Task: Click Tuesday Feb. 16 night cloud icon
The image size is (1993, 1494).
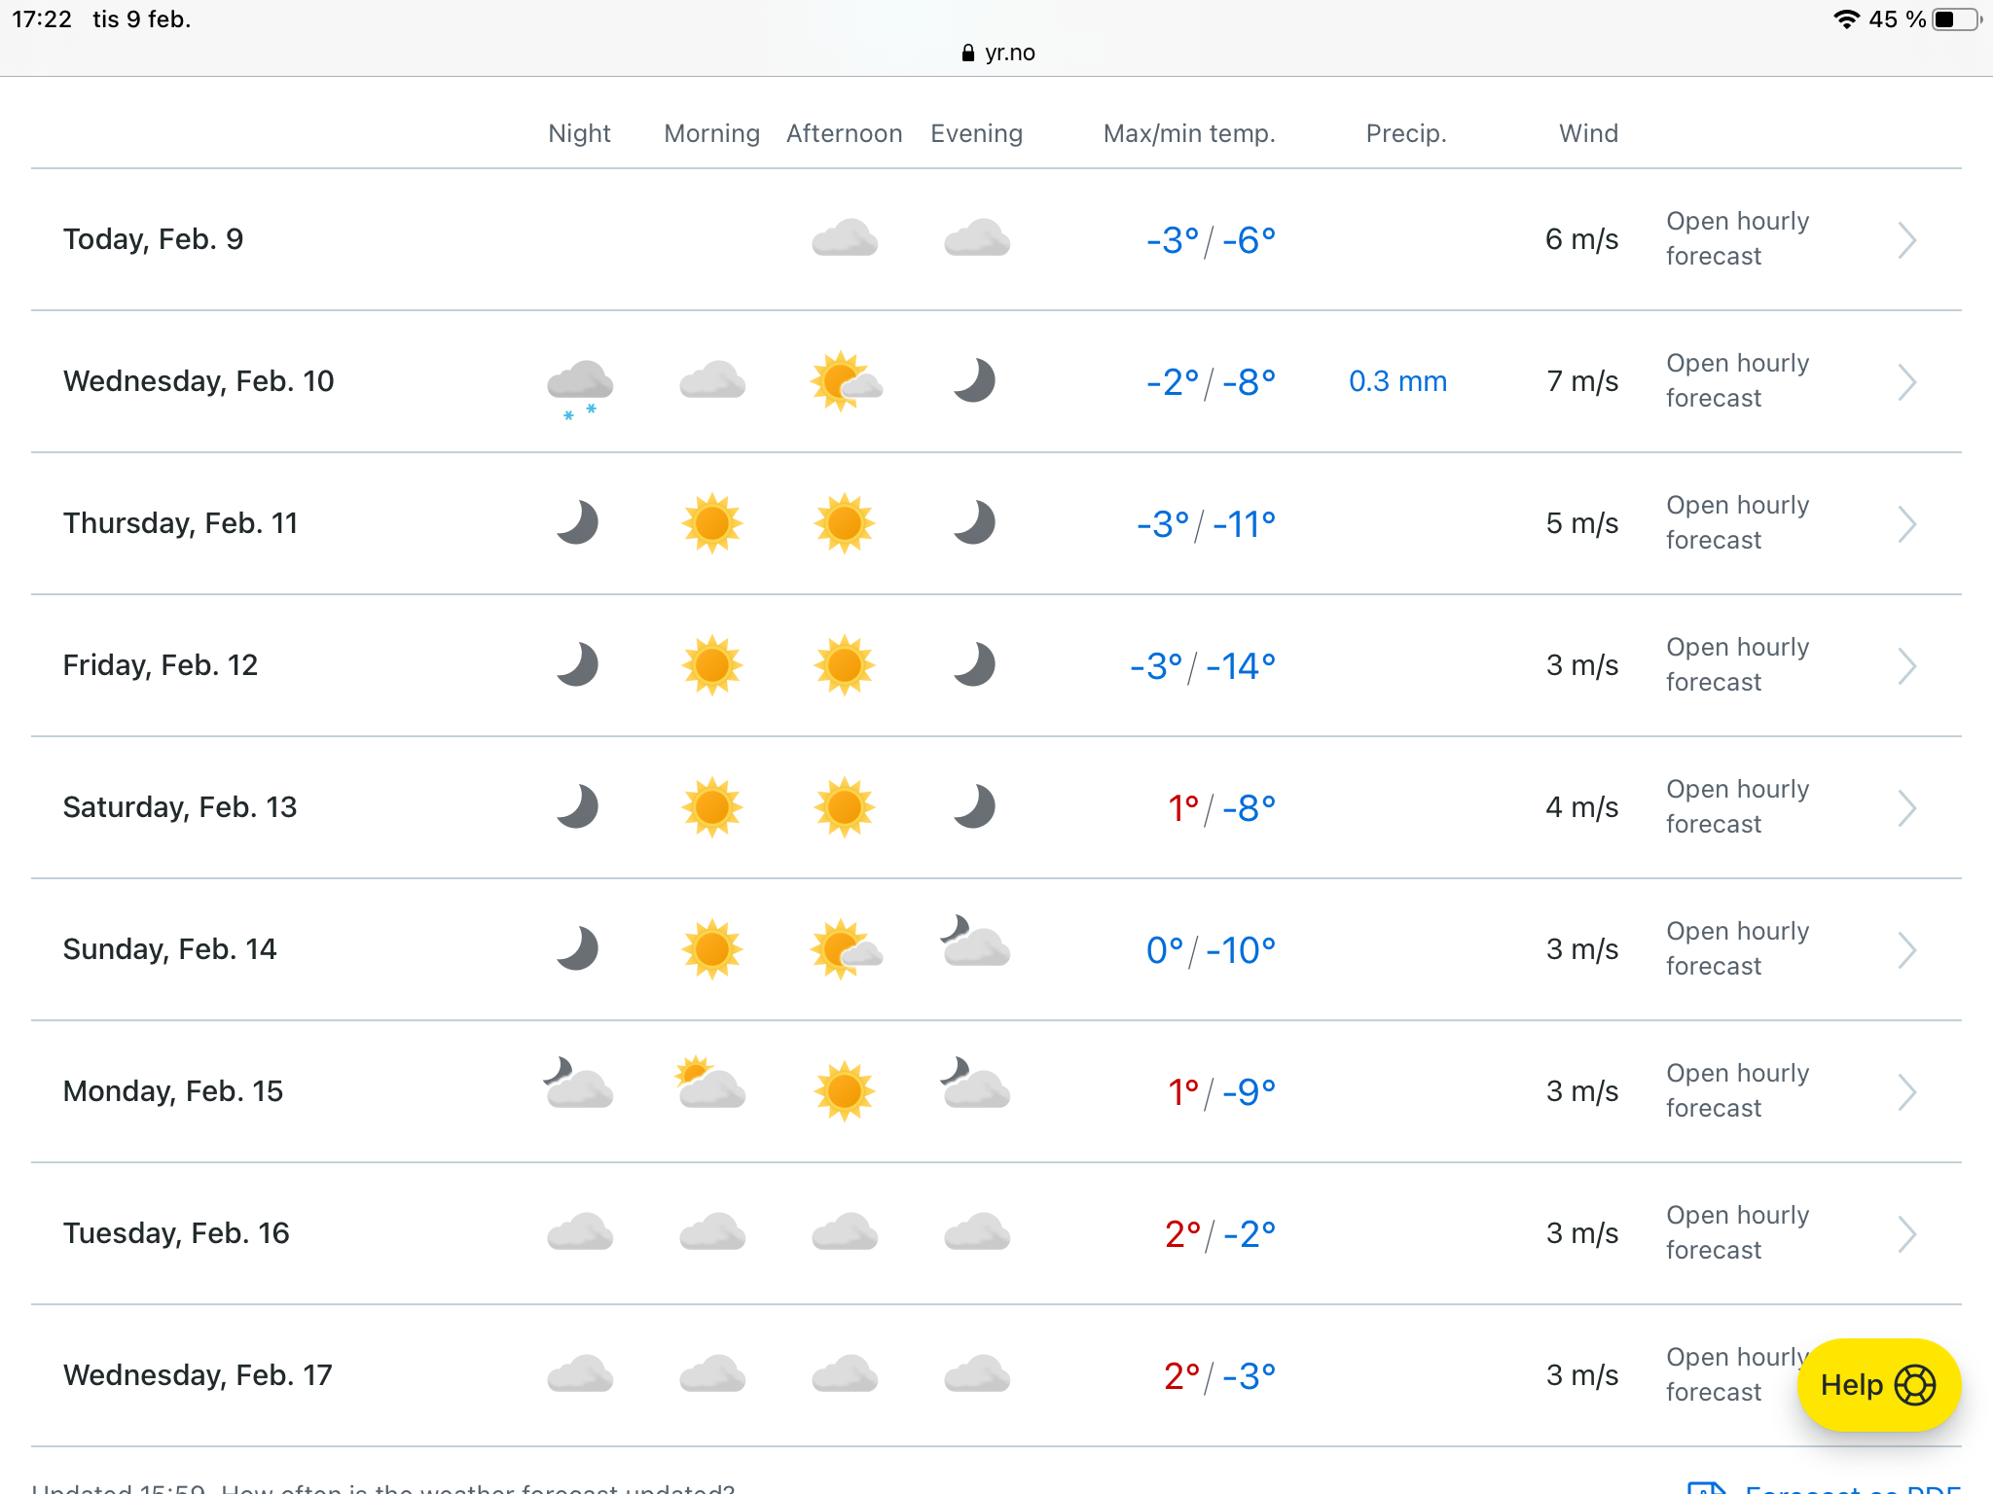Action: (x=580, y=1233)
